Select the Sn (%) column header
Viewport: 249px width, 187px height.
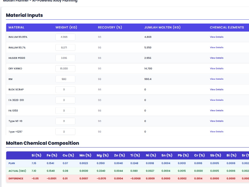[x=167, y=155]
